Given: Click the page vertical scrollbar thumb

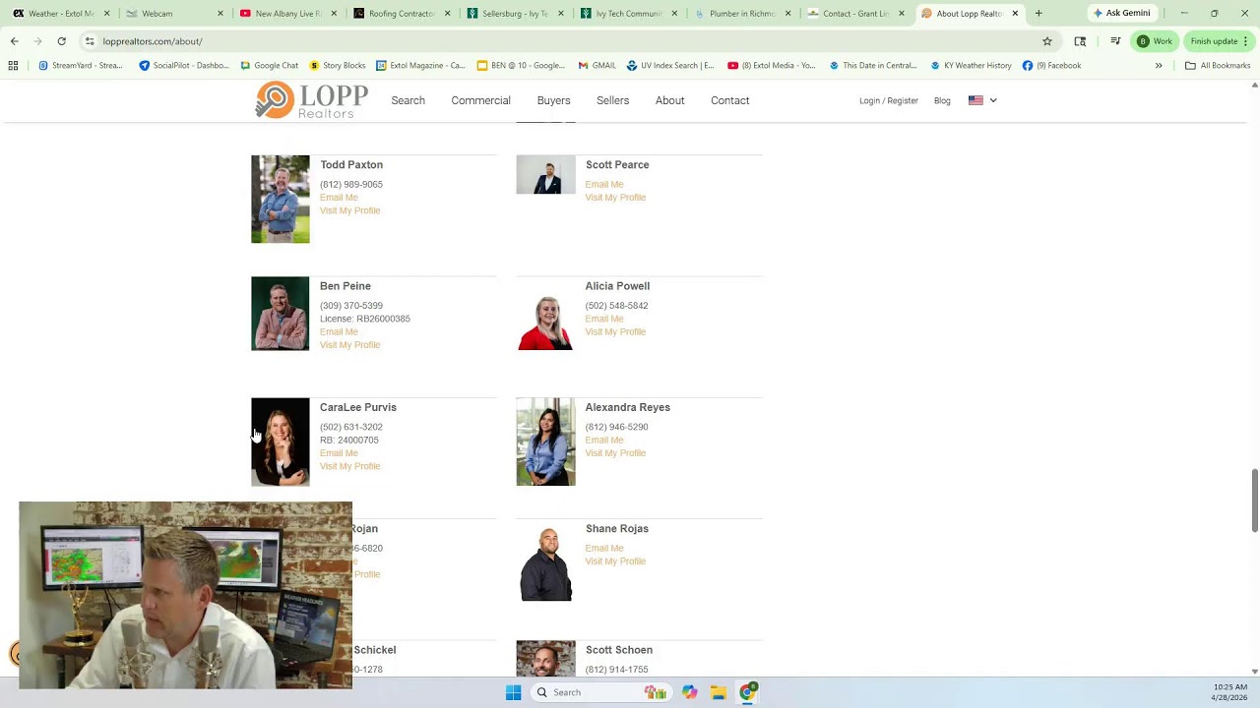Looking at the screenshot, I should click(1254, 501).
